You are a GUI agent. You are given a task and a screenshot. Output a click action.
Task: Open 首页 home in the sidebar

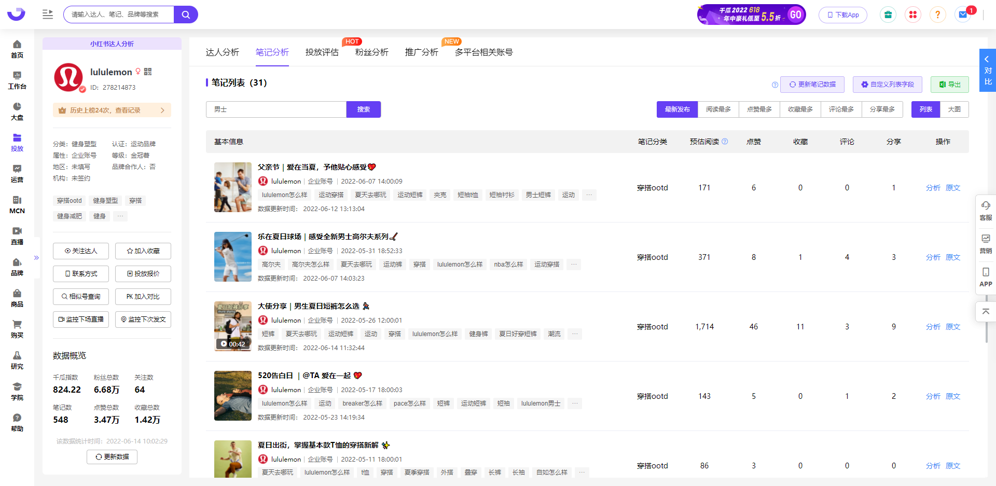[x=17, y=49]
